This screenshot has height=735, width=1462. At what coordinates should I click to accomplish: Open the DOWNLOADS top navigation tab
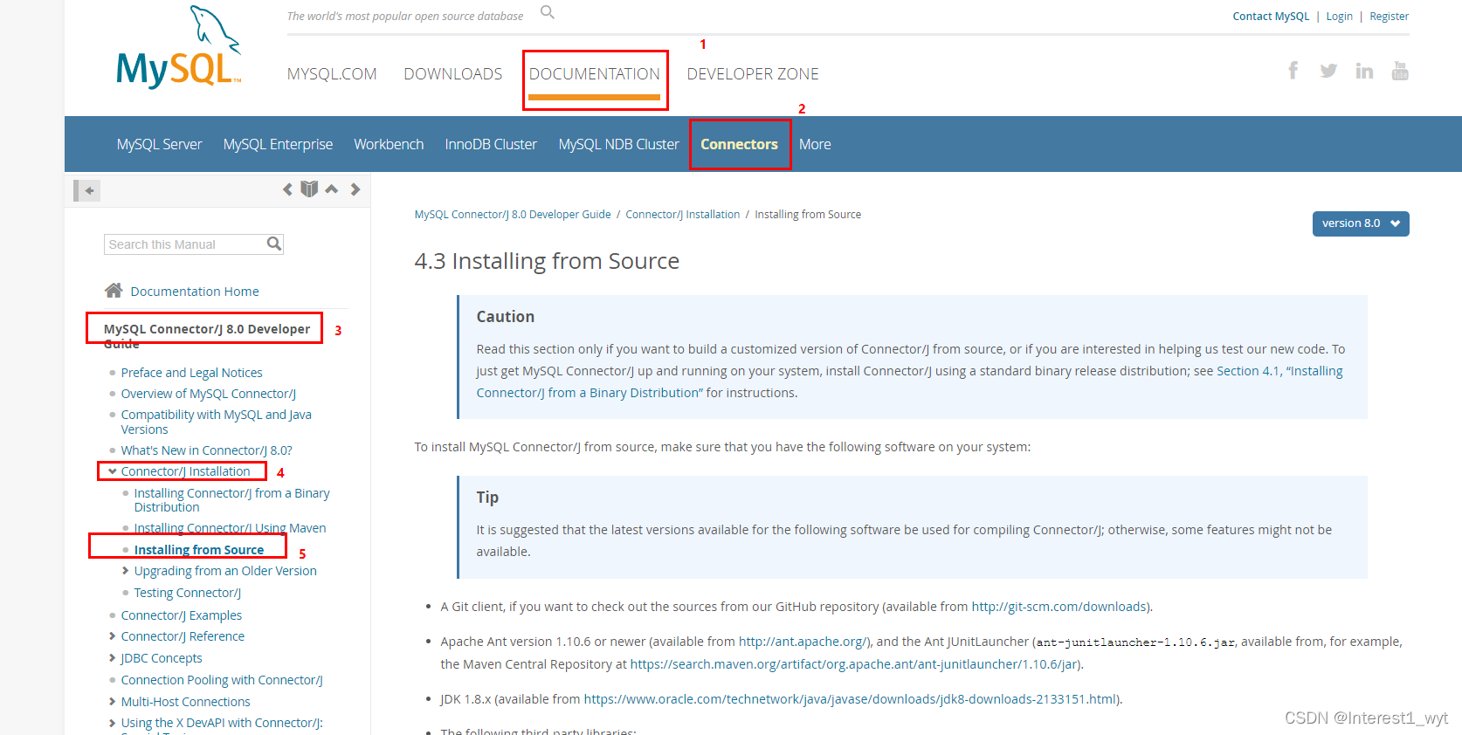452,74
